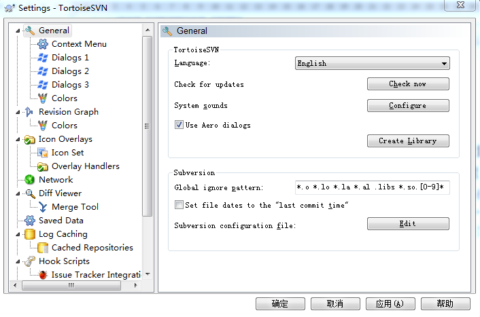Screen dimensions: 480x317
Task: Click the Context Menu gear icon
Action: click(43, 44)
